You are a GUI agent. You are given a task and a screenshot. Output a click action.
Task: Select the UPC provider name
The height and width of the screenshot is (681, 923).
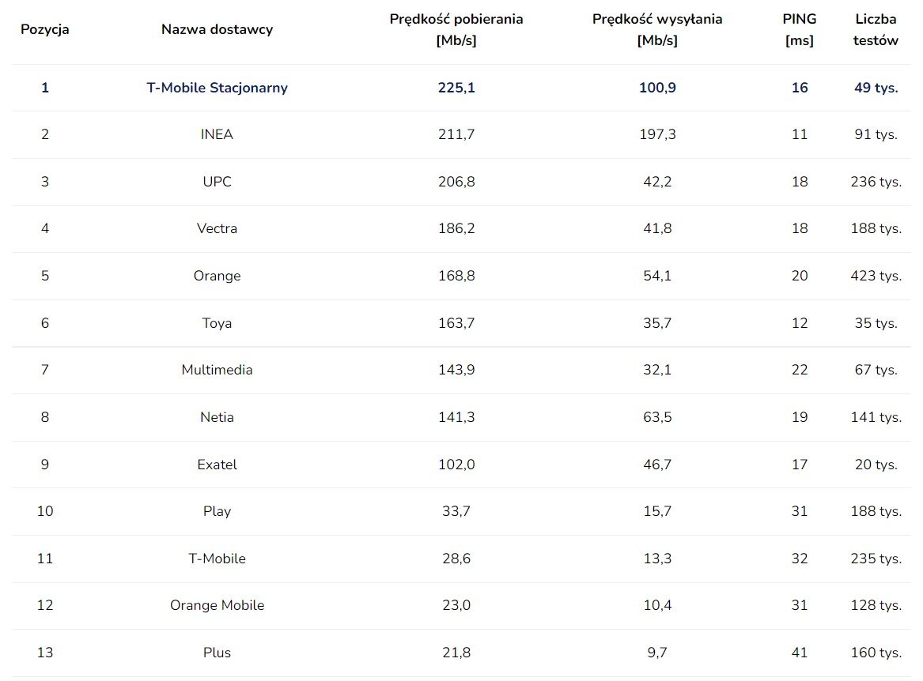218,182
